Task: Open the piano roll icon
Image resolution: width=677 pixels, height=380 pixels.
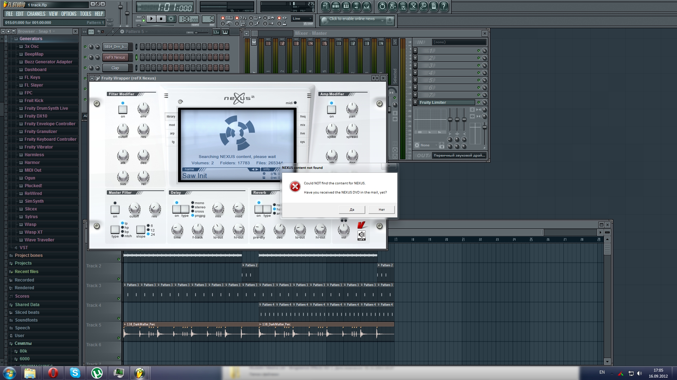Action: 346,6
